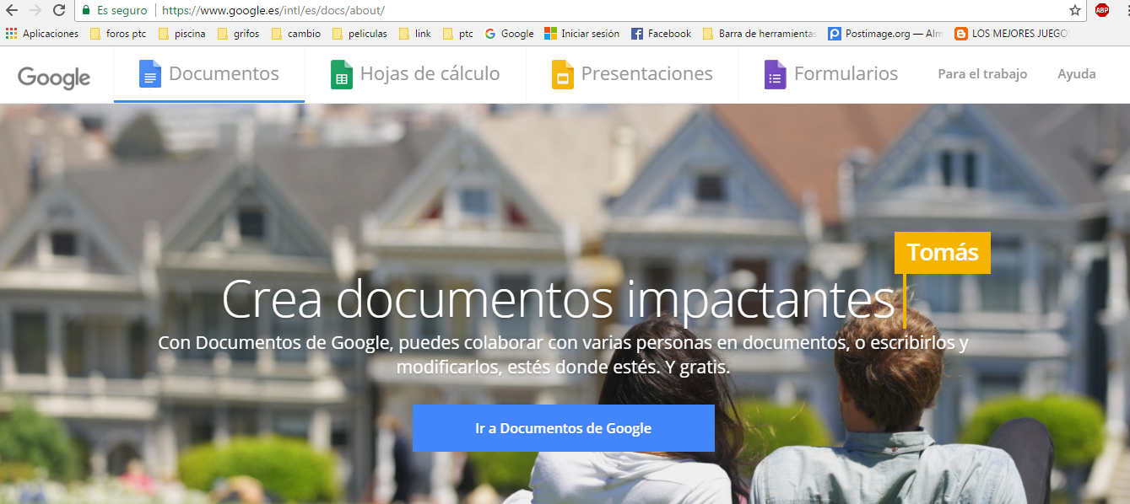Click the Google logo in the header
The image size is (1130, 504).
pos(54,77)
